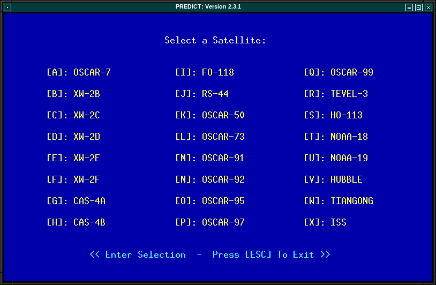Minimize the PREDICT window

pyautogui.click(x=409, y=7)
